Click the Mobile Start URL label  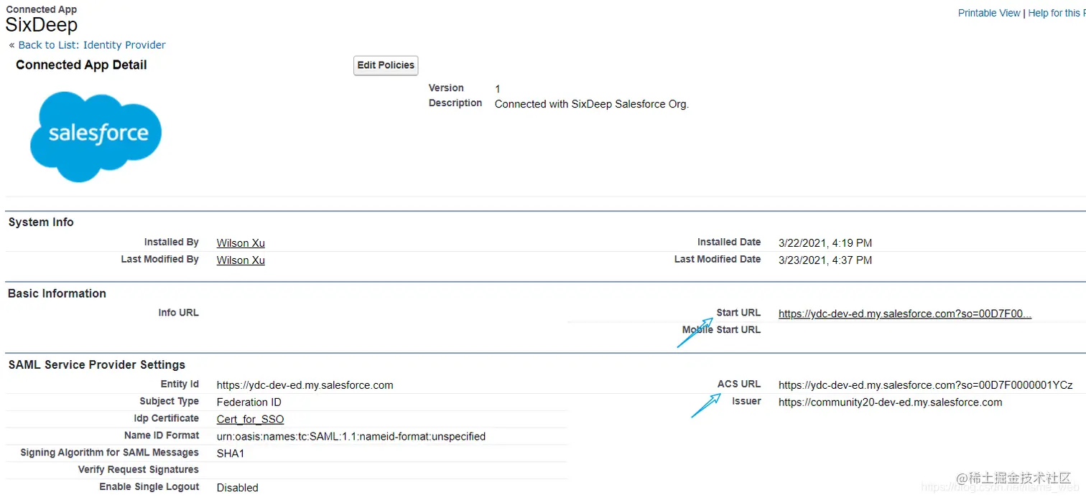pos(721,330)
